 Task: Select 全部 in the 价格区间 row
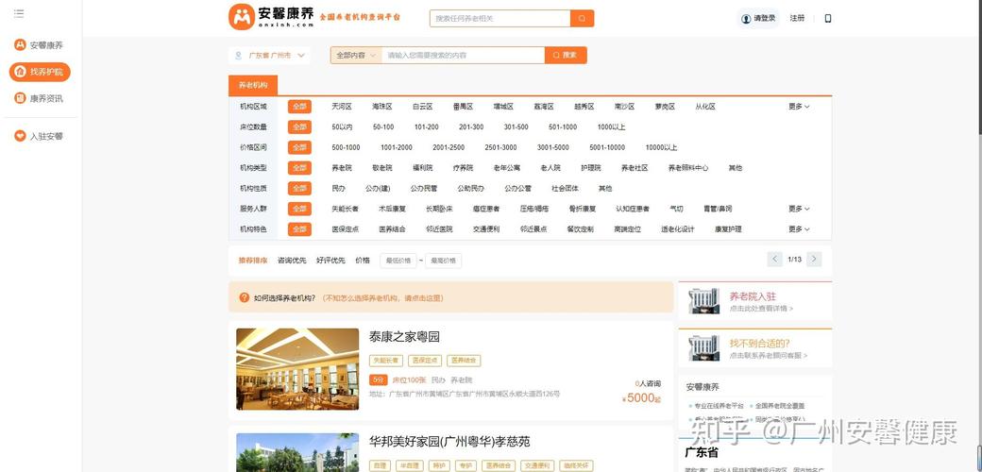click(299, 147)
